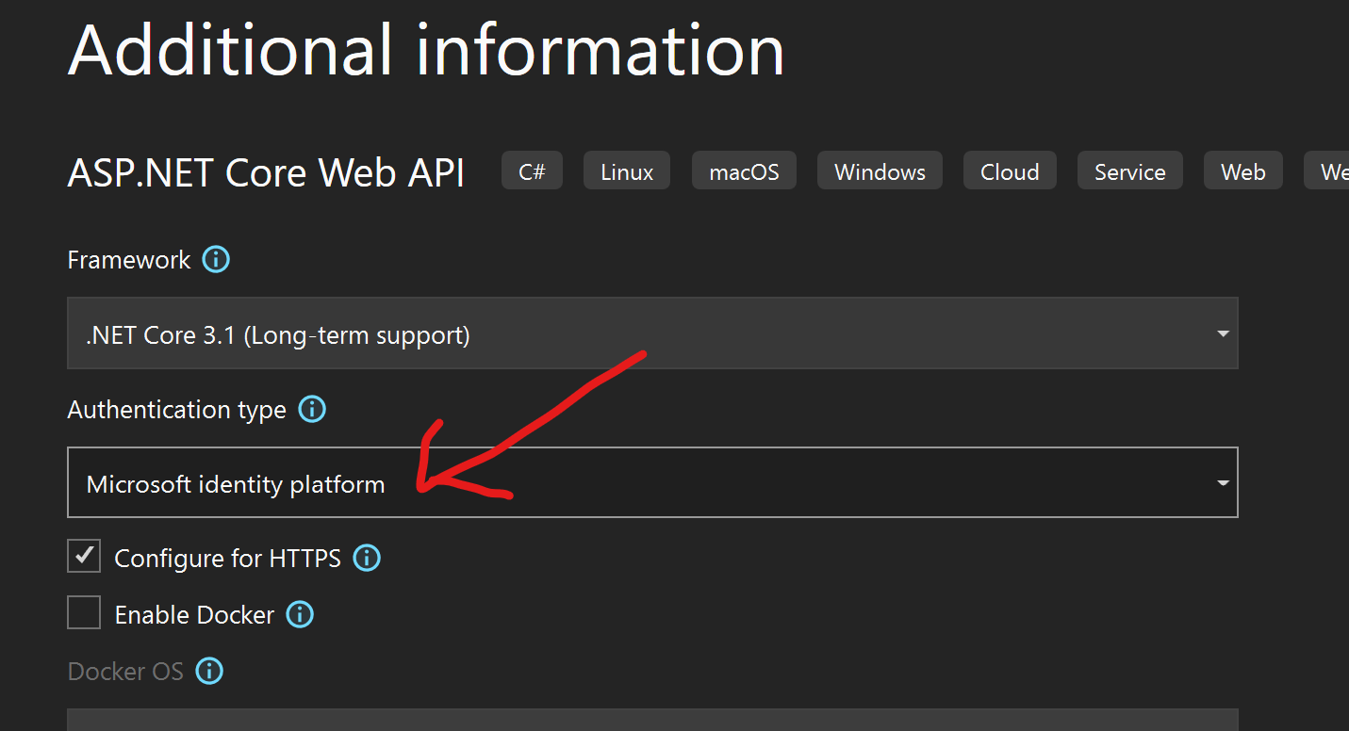Disable the Configure for HTTPS checkbox
The height and width of the screenshot is (731, 1349).
tap(84, 556)
